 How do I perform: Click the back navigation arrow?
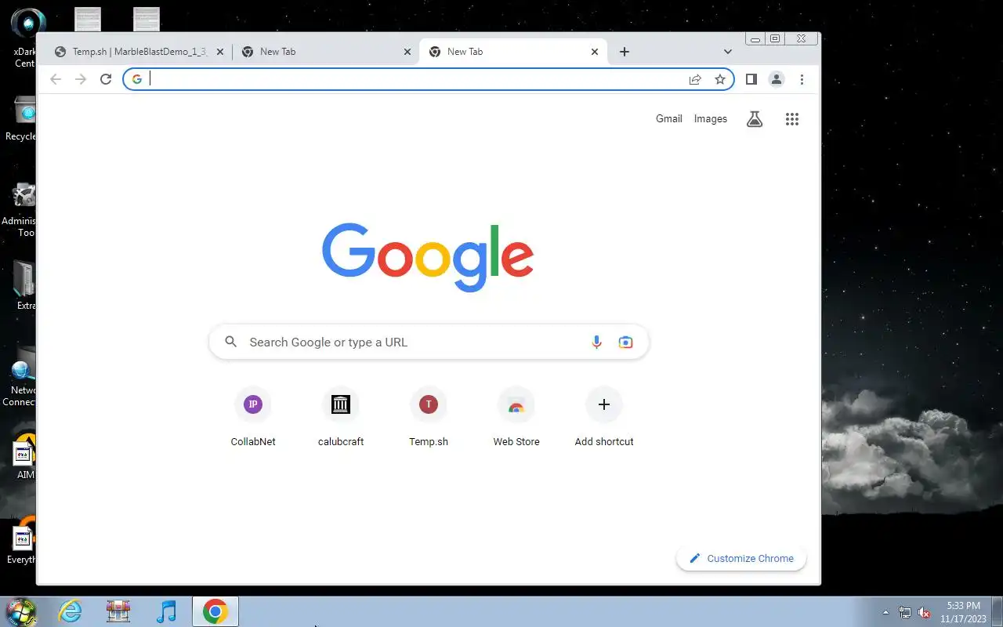point(55,79)
